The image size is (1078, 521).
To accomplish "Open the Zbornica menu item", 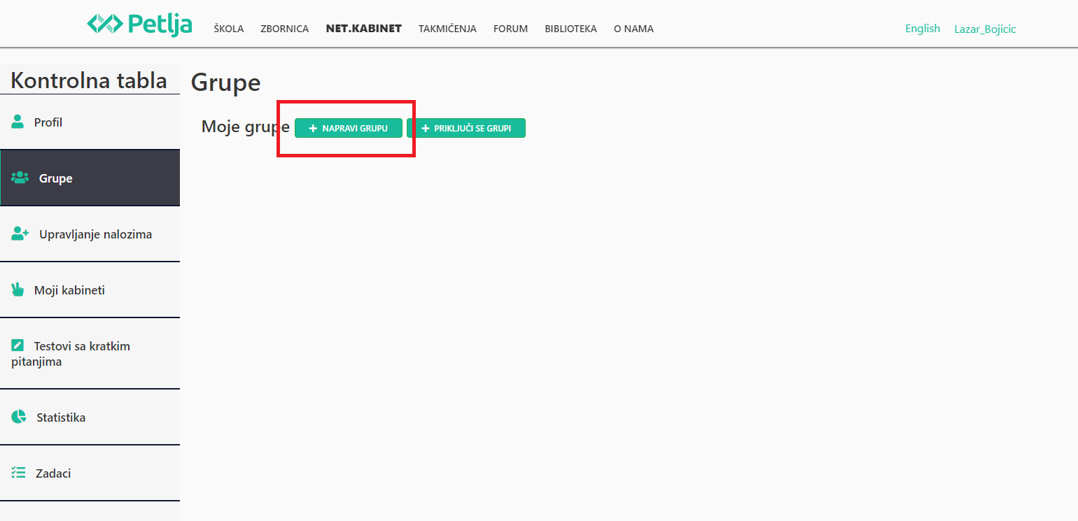I will [x=284, y=29].
